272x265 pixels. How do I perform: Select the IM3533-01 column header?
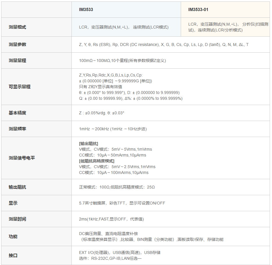click(198, 10)
